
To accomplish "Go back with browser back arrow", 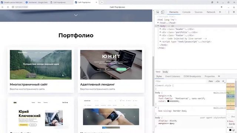I will point(3,7).
